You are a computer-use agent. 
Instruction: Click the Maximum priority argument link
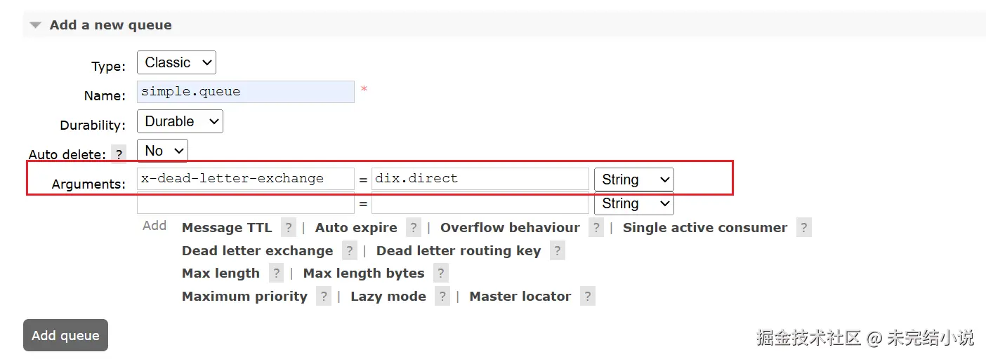(244, 297)
